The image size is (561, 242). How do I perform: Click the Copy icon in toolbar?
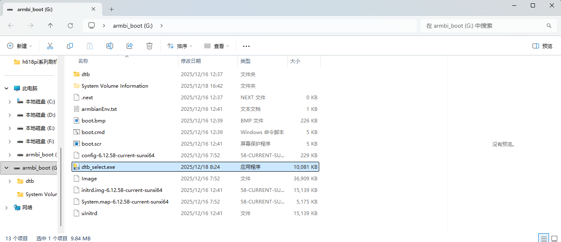pos(70,46)
